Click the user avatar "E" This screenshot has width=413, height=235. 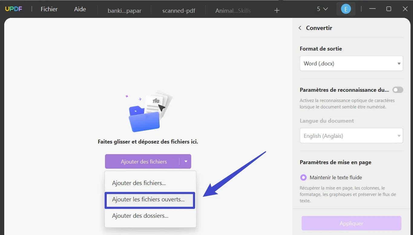(346, 8)
